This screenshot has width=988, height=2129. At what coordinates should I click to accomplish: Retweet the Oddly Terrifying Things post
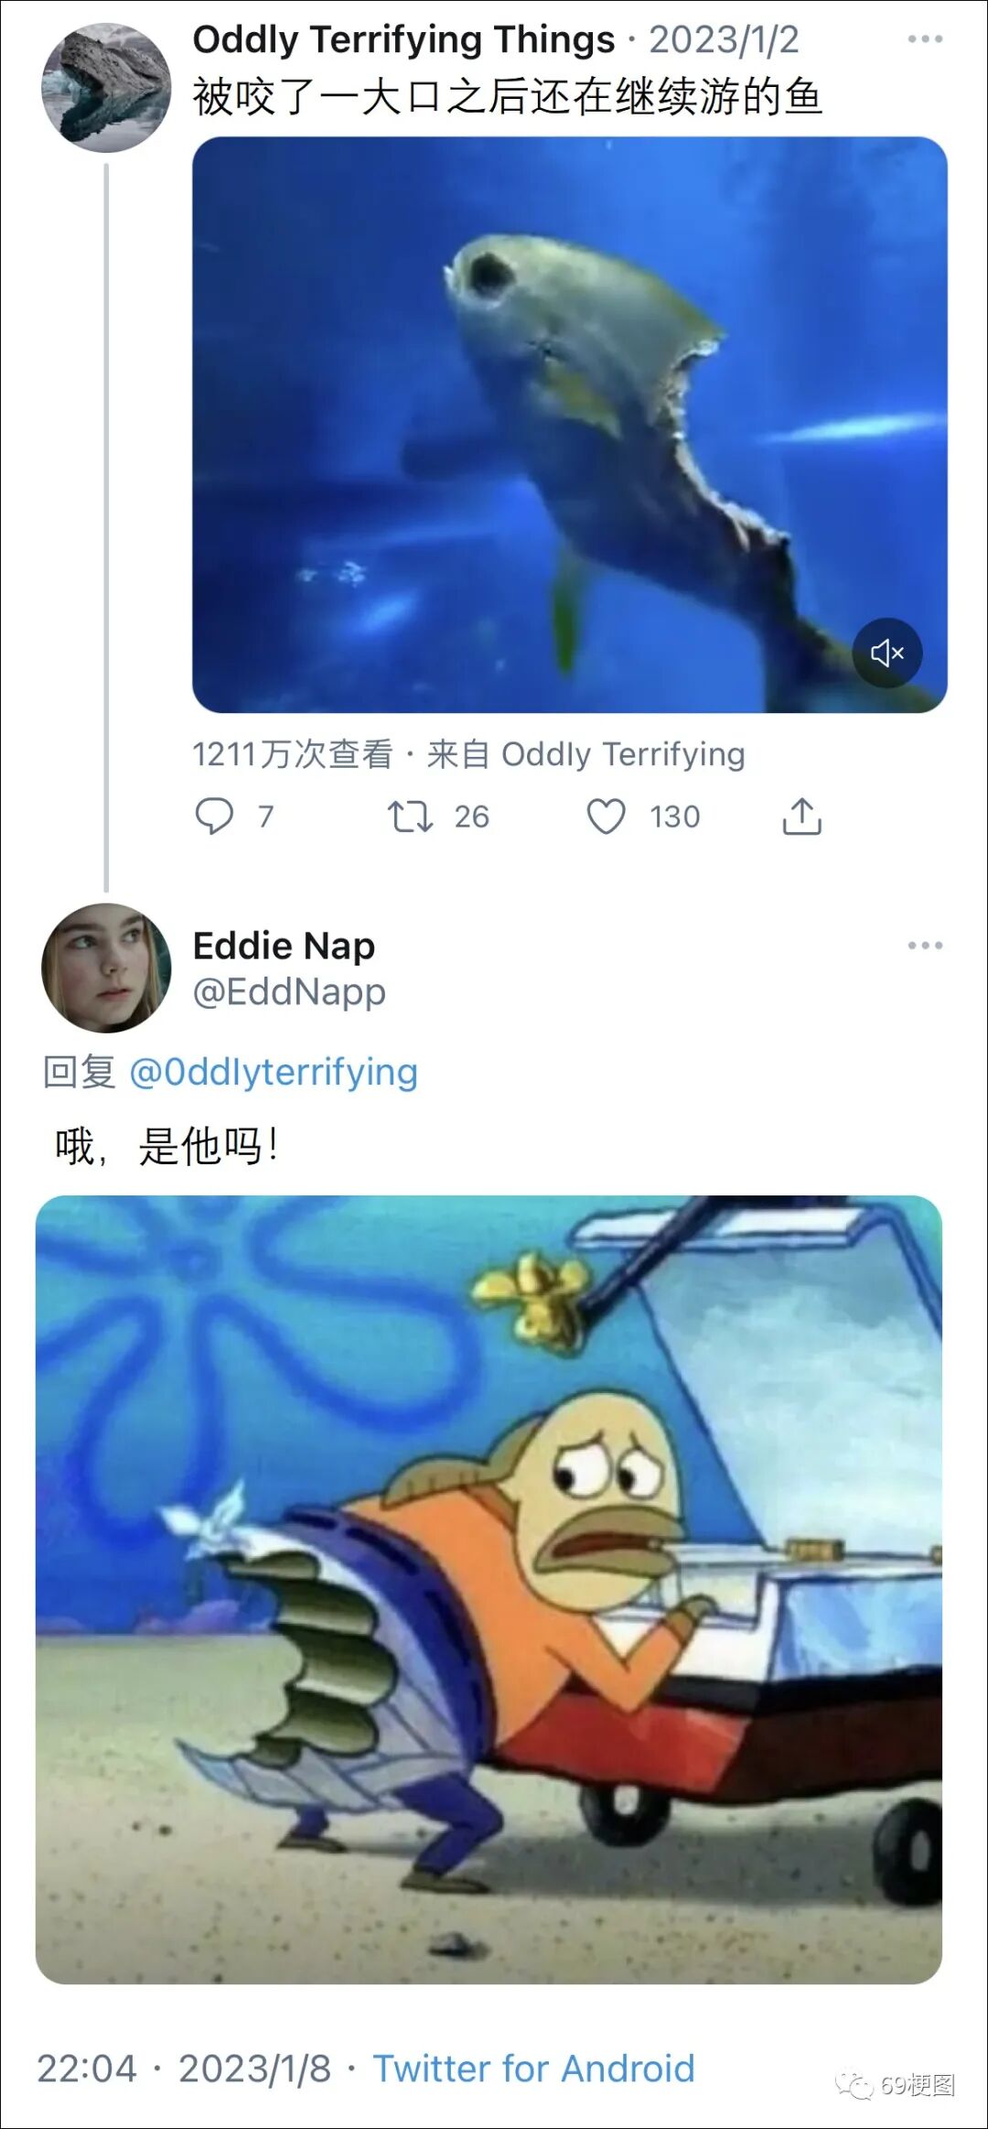[x=410, y=816]
